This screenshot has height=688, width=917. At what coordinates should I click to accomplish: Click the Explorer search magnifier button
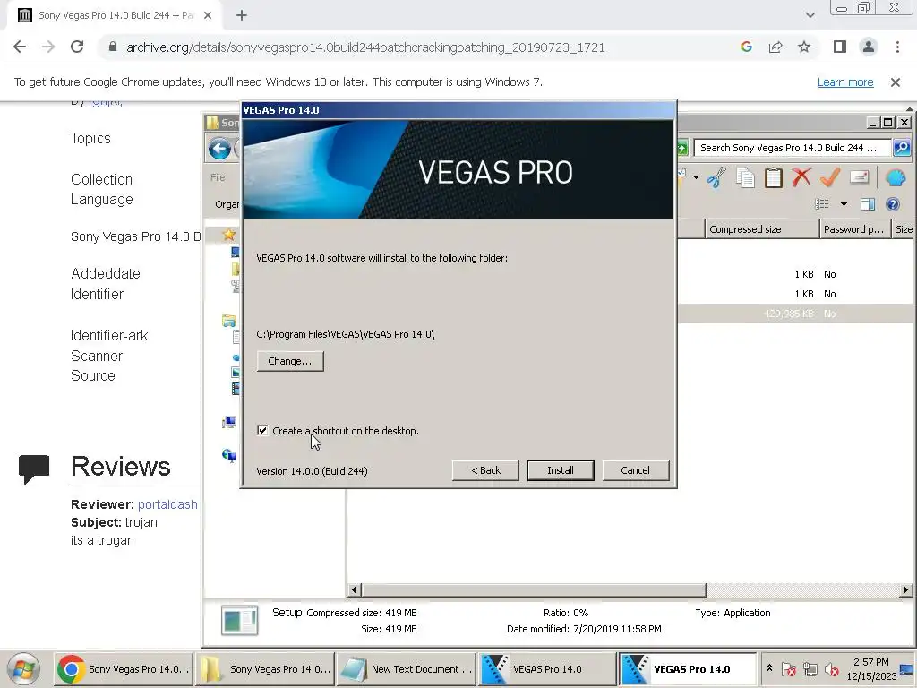click(x=902, y=148)
